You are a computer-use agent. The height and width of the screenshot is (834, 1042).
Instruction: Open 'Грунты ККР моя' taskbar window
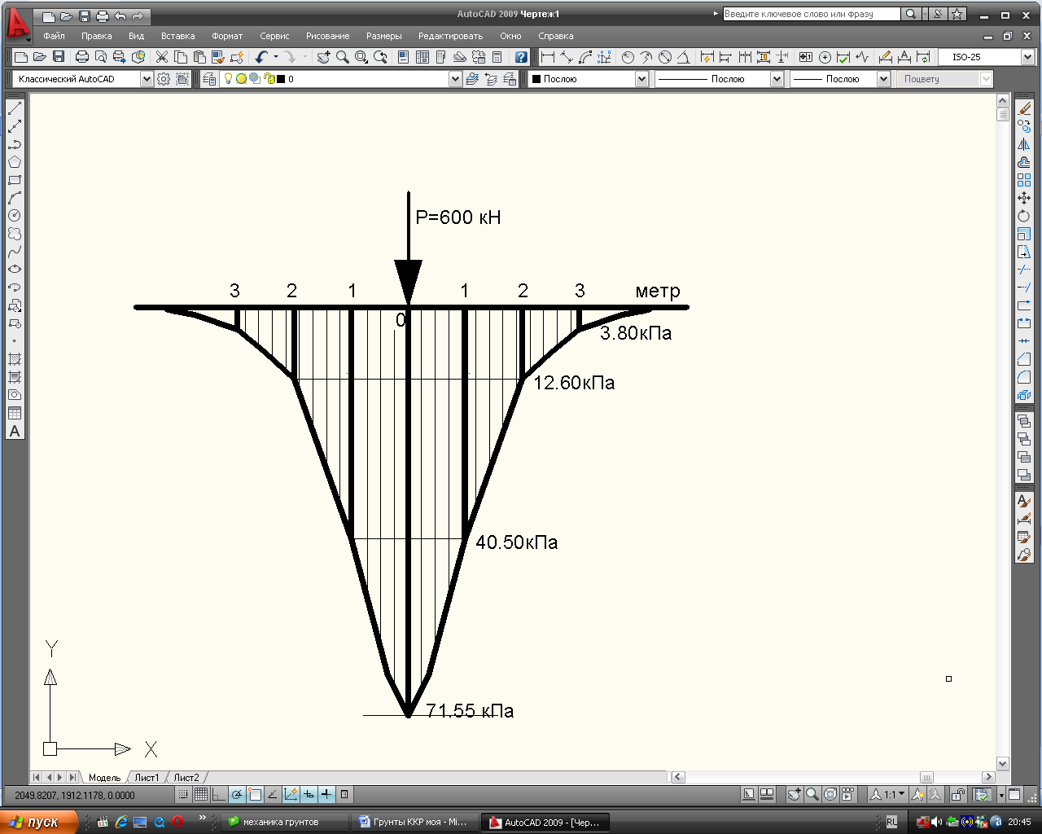414,822
